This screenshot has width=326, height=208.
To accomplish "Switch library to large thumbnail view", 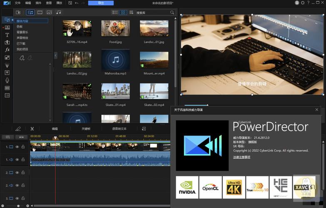I will pos(123,12).
